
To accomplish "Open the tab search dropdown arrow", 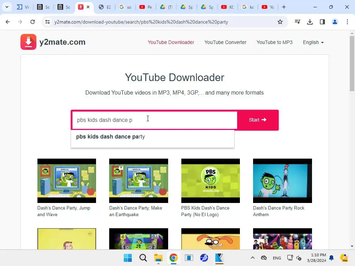I will click(x=7, y=7).
